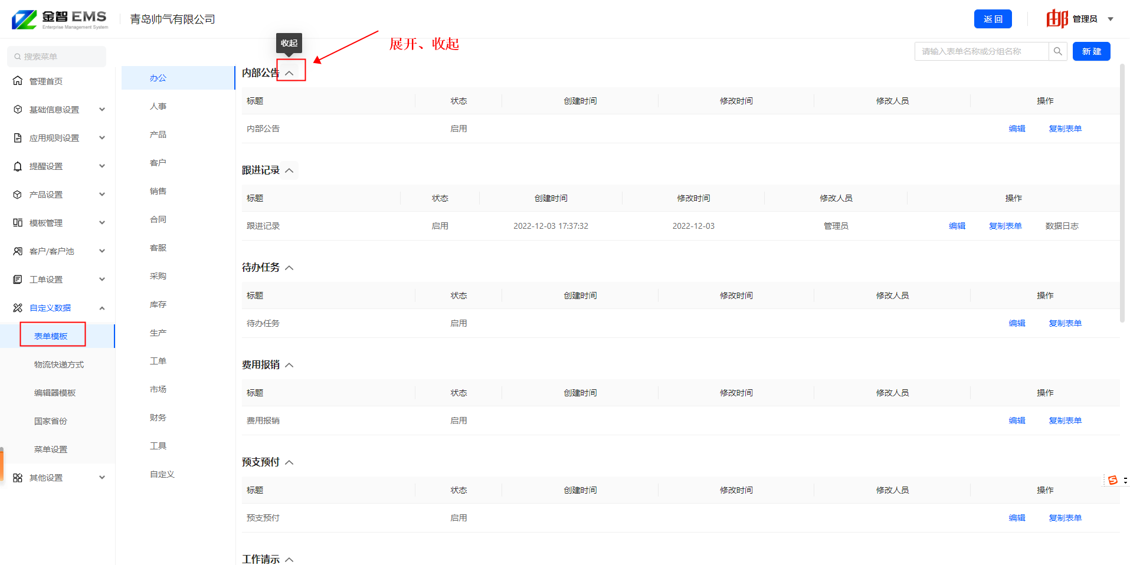Viewport: 1130px width, 565px height.
Task: Click the 返回 button
Action: click(x=993, y=19)
